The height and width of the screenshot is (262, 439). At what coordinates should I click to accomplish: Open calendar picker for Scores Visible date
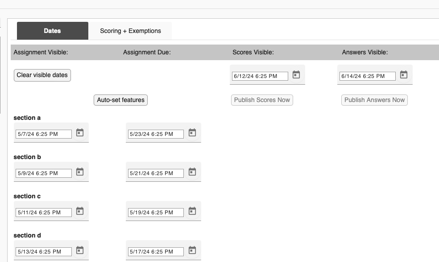[296, 75]
